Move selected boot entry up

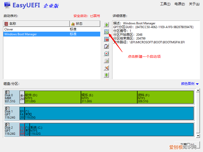point(107,25)
